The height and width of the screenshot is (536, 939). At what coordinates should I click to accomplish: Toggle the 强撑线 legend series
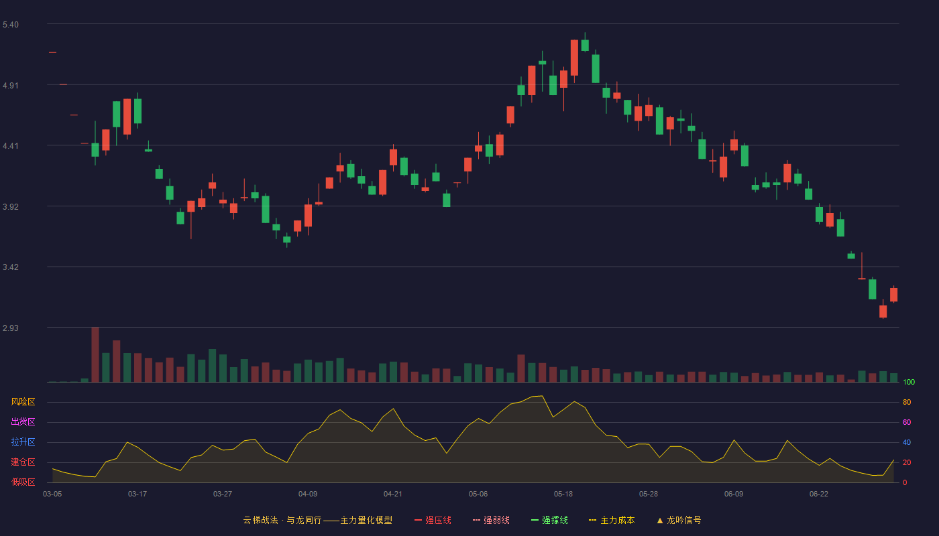[549, 520]
